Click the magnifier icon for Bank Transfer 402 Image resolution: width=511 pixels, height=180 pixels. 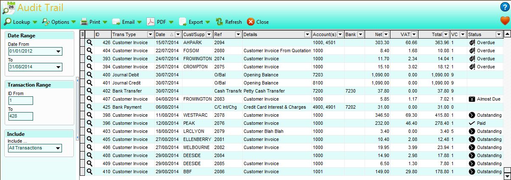click(90, 91)
